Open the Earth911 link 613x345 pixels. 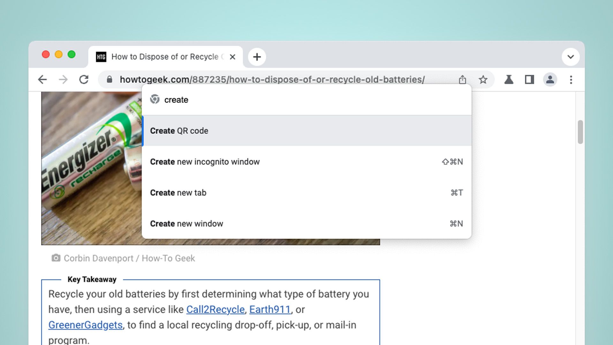[270, 309]
